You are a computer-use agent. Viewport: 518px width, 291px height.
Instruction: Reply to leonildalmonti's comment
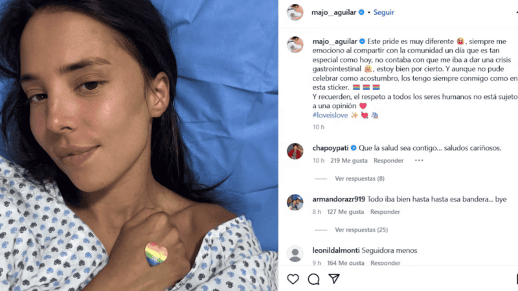pos(385,263)
